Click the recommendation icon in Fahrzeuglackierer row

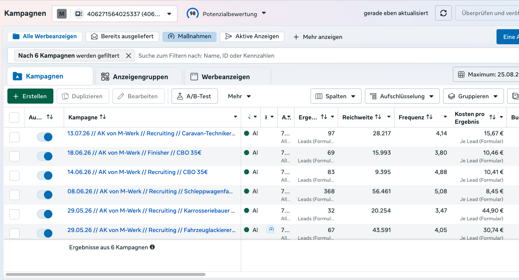270,230
